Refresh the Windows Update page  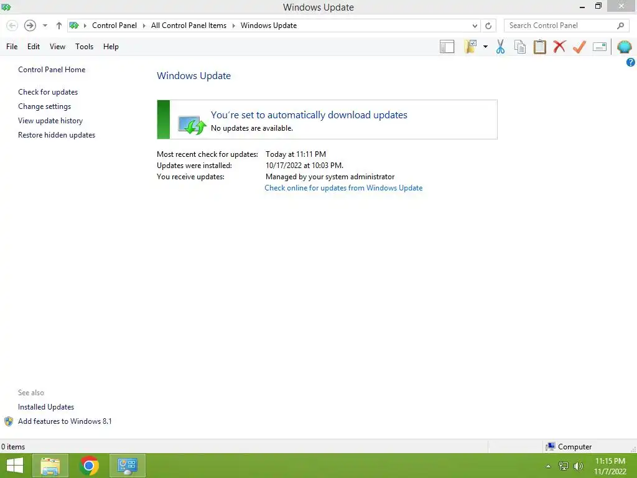tap(488, 26)
